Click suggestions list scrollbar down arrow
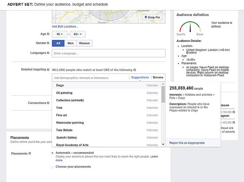Viewport: 244px width, 182px height. [x=163, y=144]
